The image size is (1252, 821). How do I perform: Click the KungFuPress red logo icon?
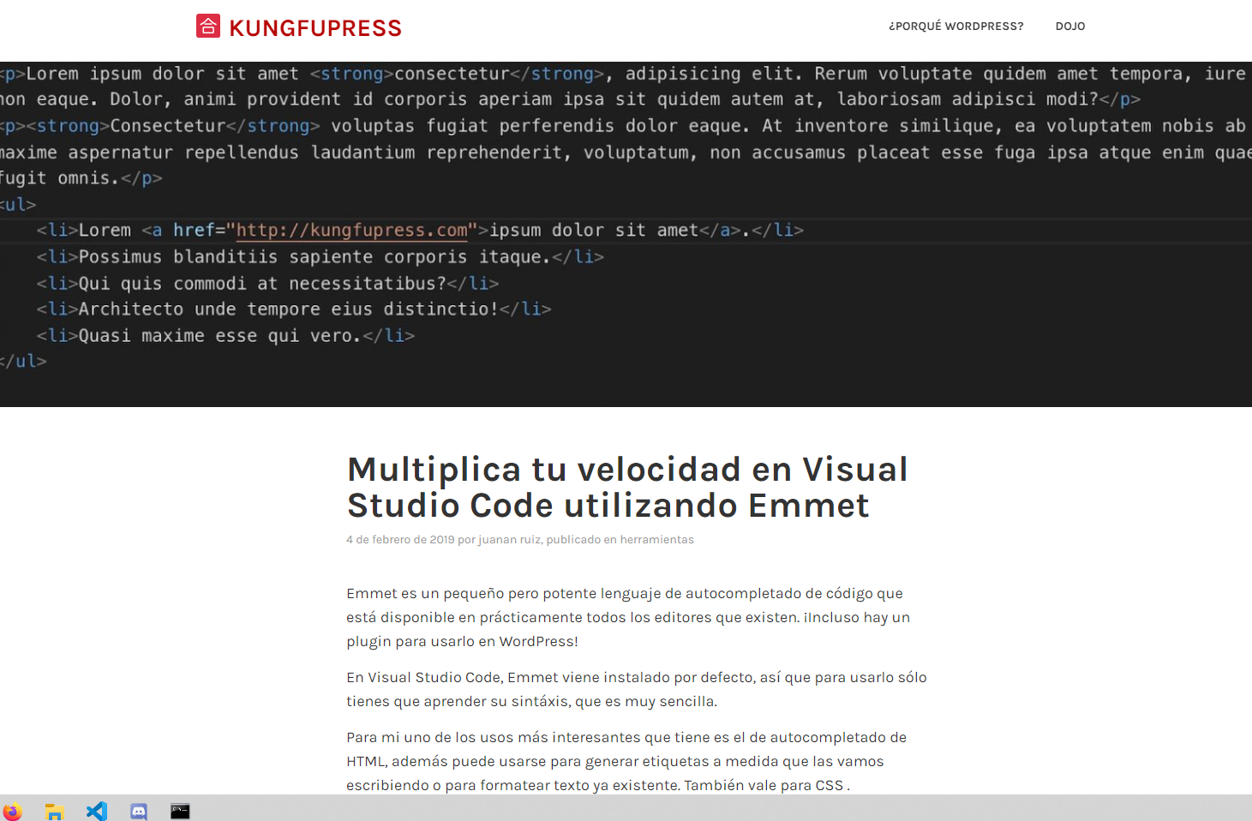[x=208, y=26]
